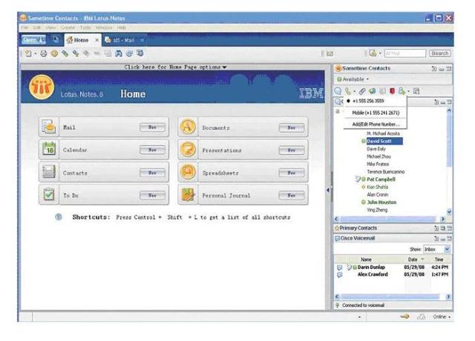
Task: Click the add contact person icon
Action: coord(402,90)
